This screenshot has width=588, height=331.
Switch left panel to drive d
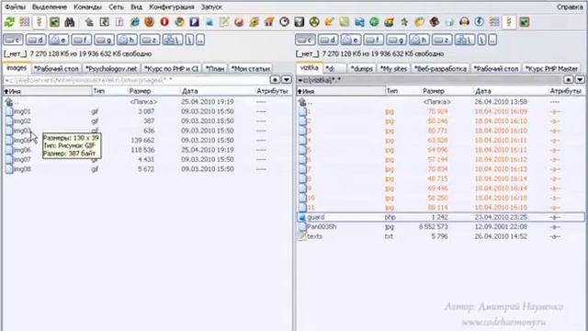[x=37, y=40]
